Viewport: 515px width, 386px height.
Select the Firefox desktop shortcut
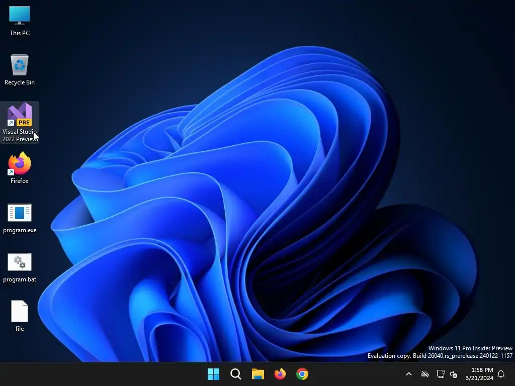20,168
